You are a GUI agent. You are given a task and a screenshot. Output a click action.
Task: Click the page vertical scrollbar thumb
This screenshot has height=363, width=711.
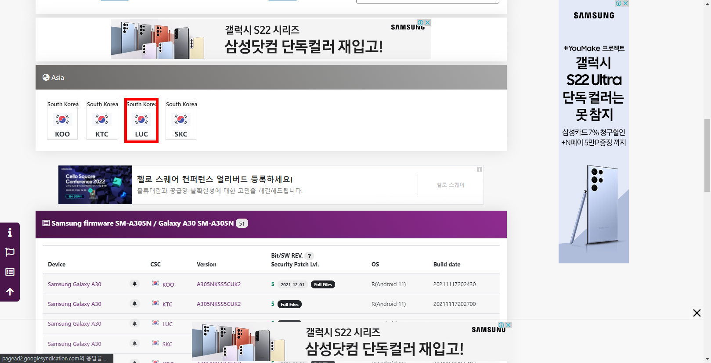[x=707, y=155]
